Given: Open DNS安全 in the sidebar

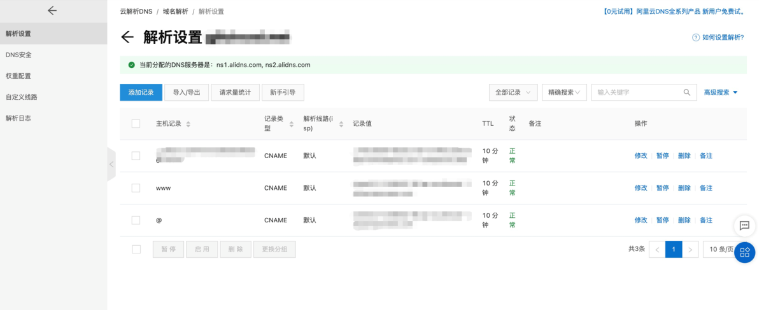Looking at the screenshot, I should click(19, 55).
